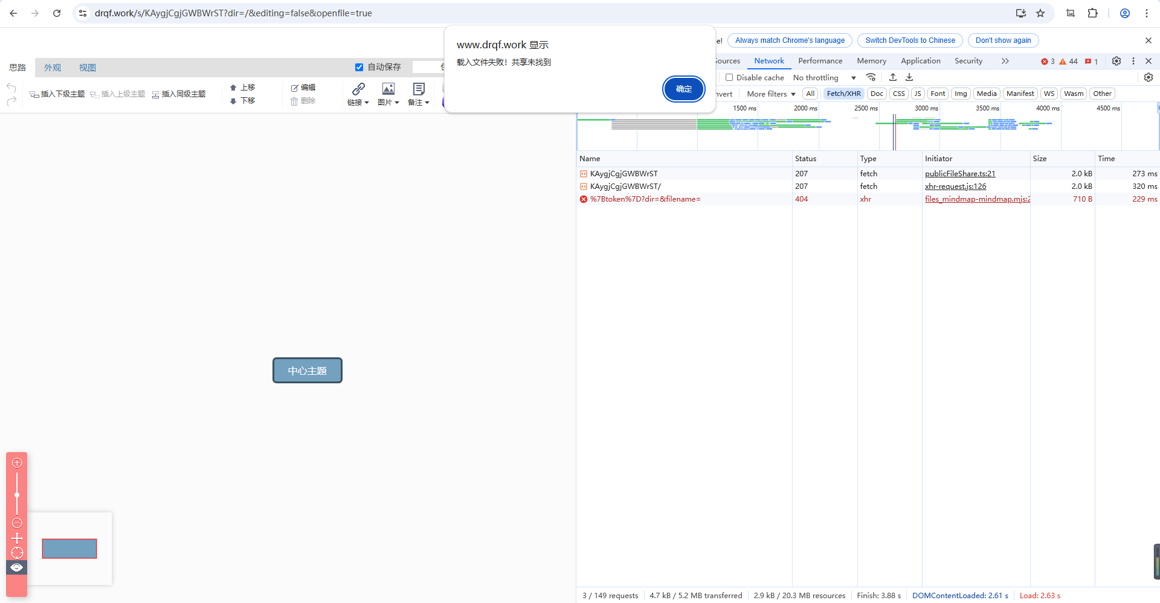The image size is (1160, 603).
Task: Open Network panel settings gear
Action: tap(1149, 77)
